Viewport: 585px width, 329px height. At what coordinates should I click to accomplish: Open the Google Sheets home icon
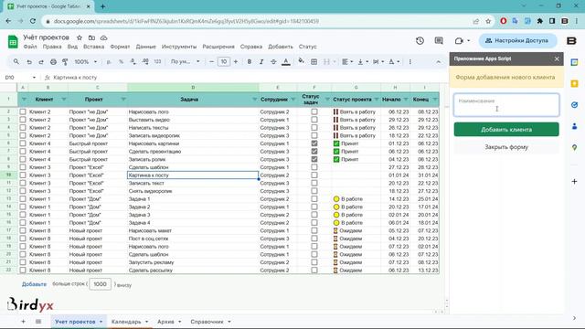coord(13,41)
